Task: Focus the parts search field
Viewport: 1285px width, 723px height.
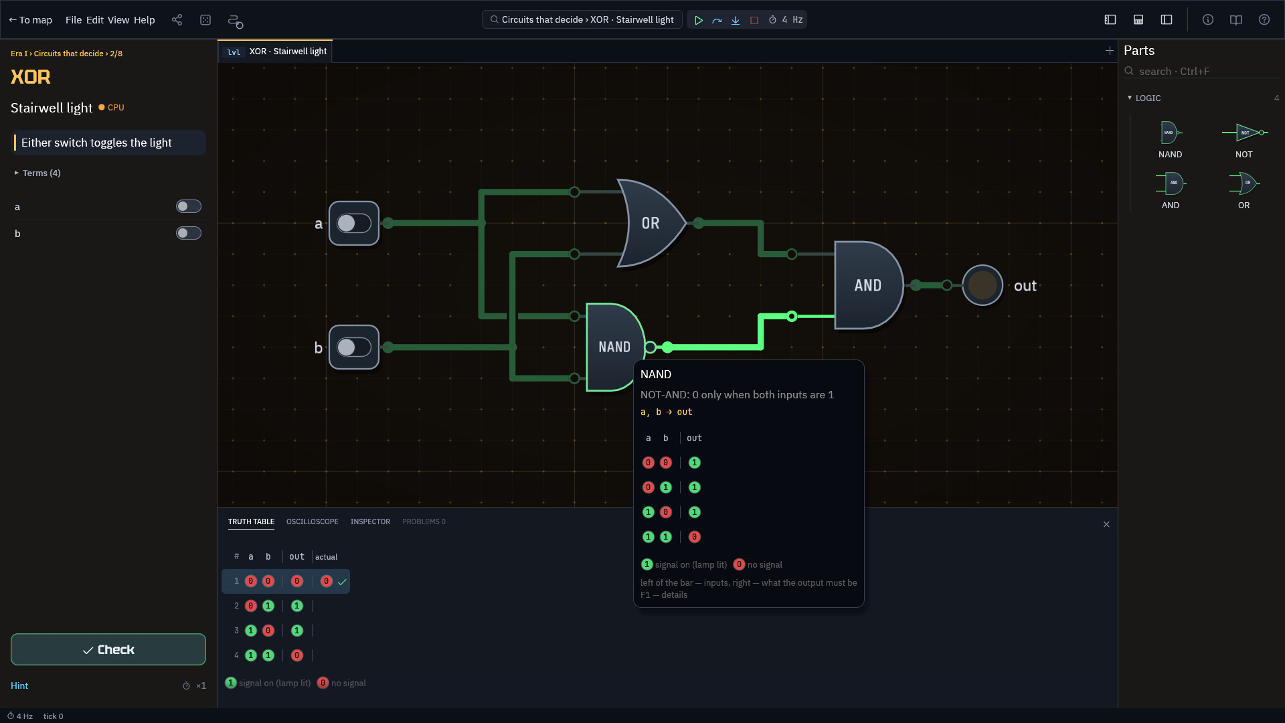Action: (1201, 71)
